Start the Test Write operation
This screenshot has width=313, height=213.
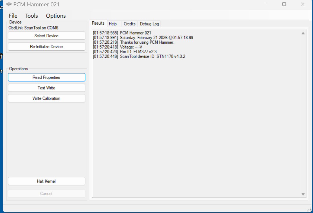point(47,88)
